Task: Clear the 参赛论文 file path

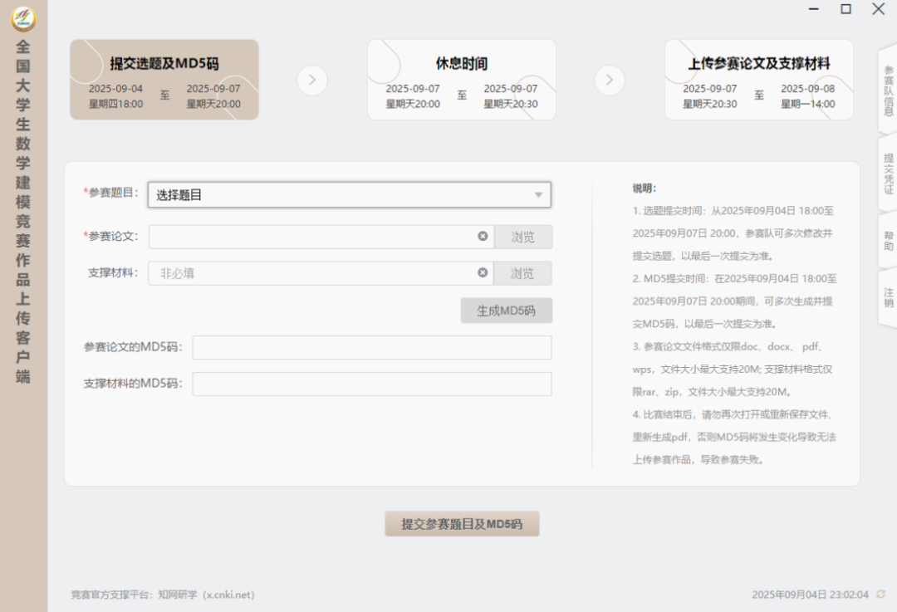Action: click(x=483, y=236)
